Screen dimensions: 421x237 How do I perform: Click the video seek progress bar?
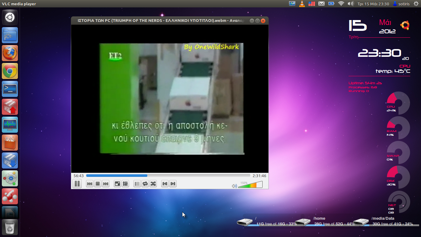[168, 176]
